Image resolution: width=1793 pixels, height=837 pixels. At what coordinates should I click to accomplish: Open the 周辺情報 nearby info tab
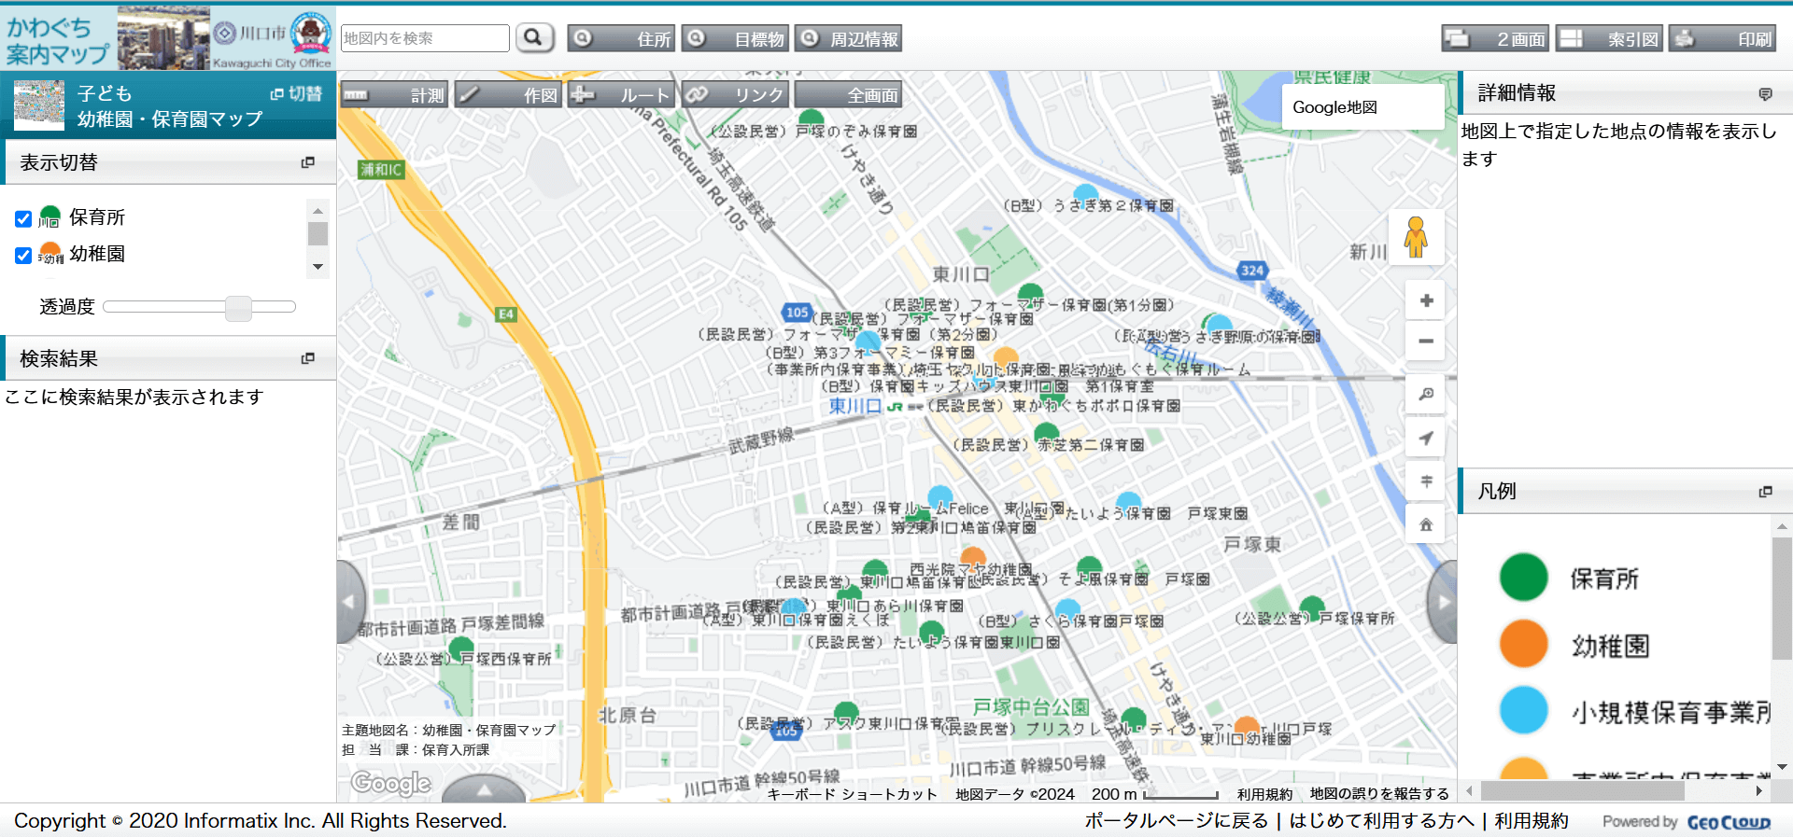coord(848,39)
